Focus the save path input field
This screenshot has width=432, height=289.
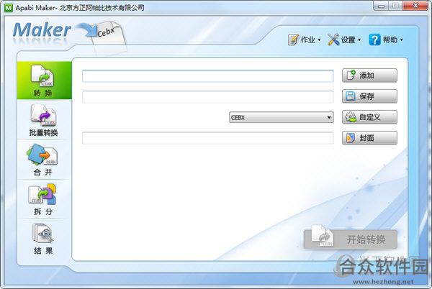(208, 97)
